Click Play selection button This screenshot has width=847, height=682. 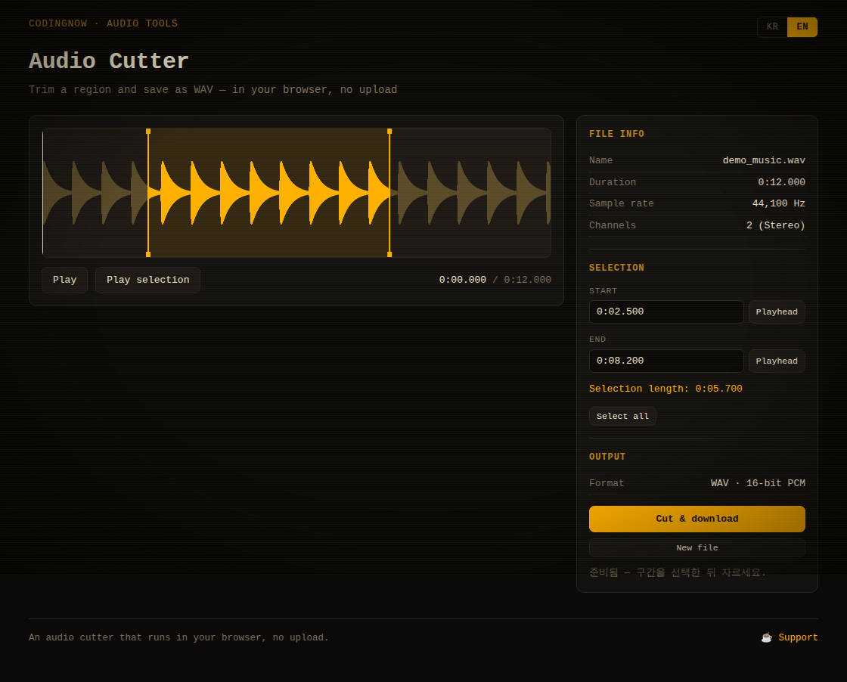coord(148,280)
